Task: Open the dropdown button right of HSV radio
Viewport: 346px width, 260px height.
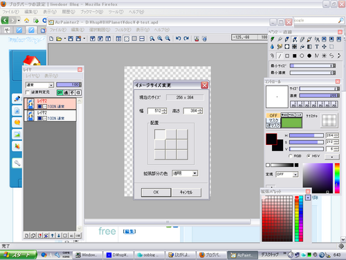Action: [332, 157]
